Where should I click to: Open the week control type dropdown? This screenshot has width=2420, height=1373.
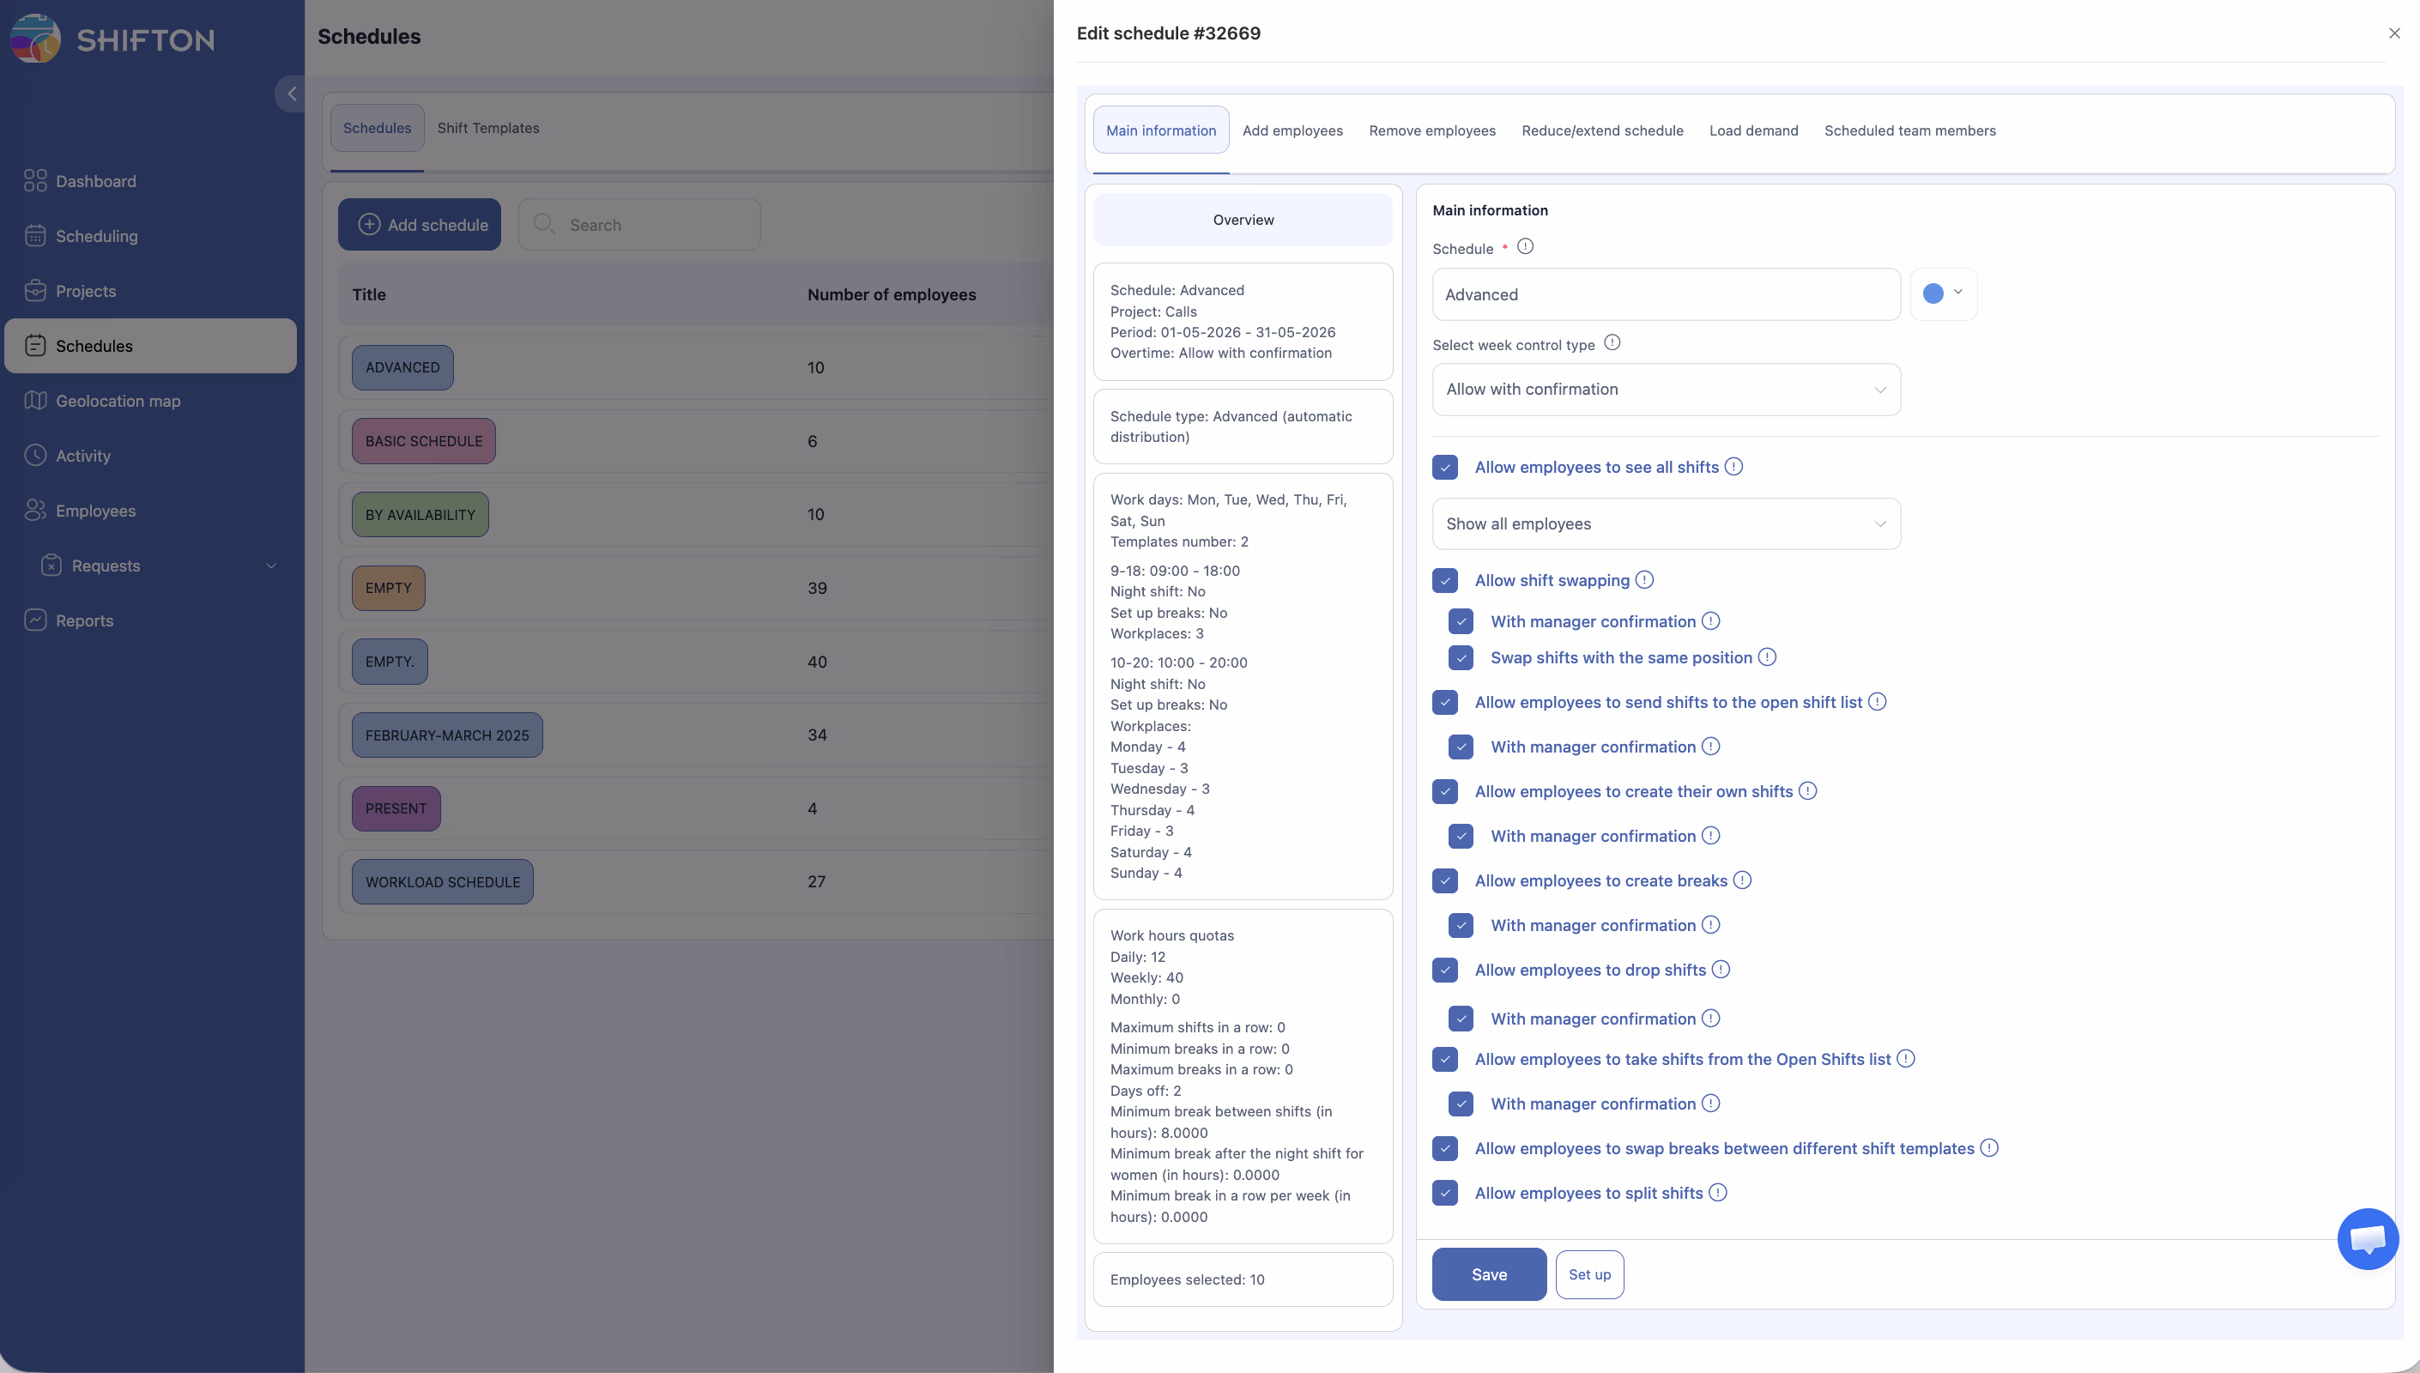pyautogui.click(x=1666, y=390)
